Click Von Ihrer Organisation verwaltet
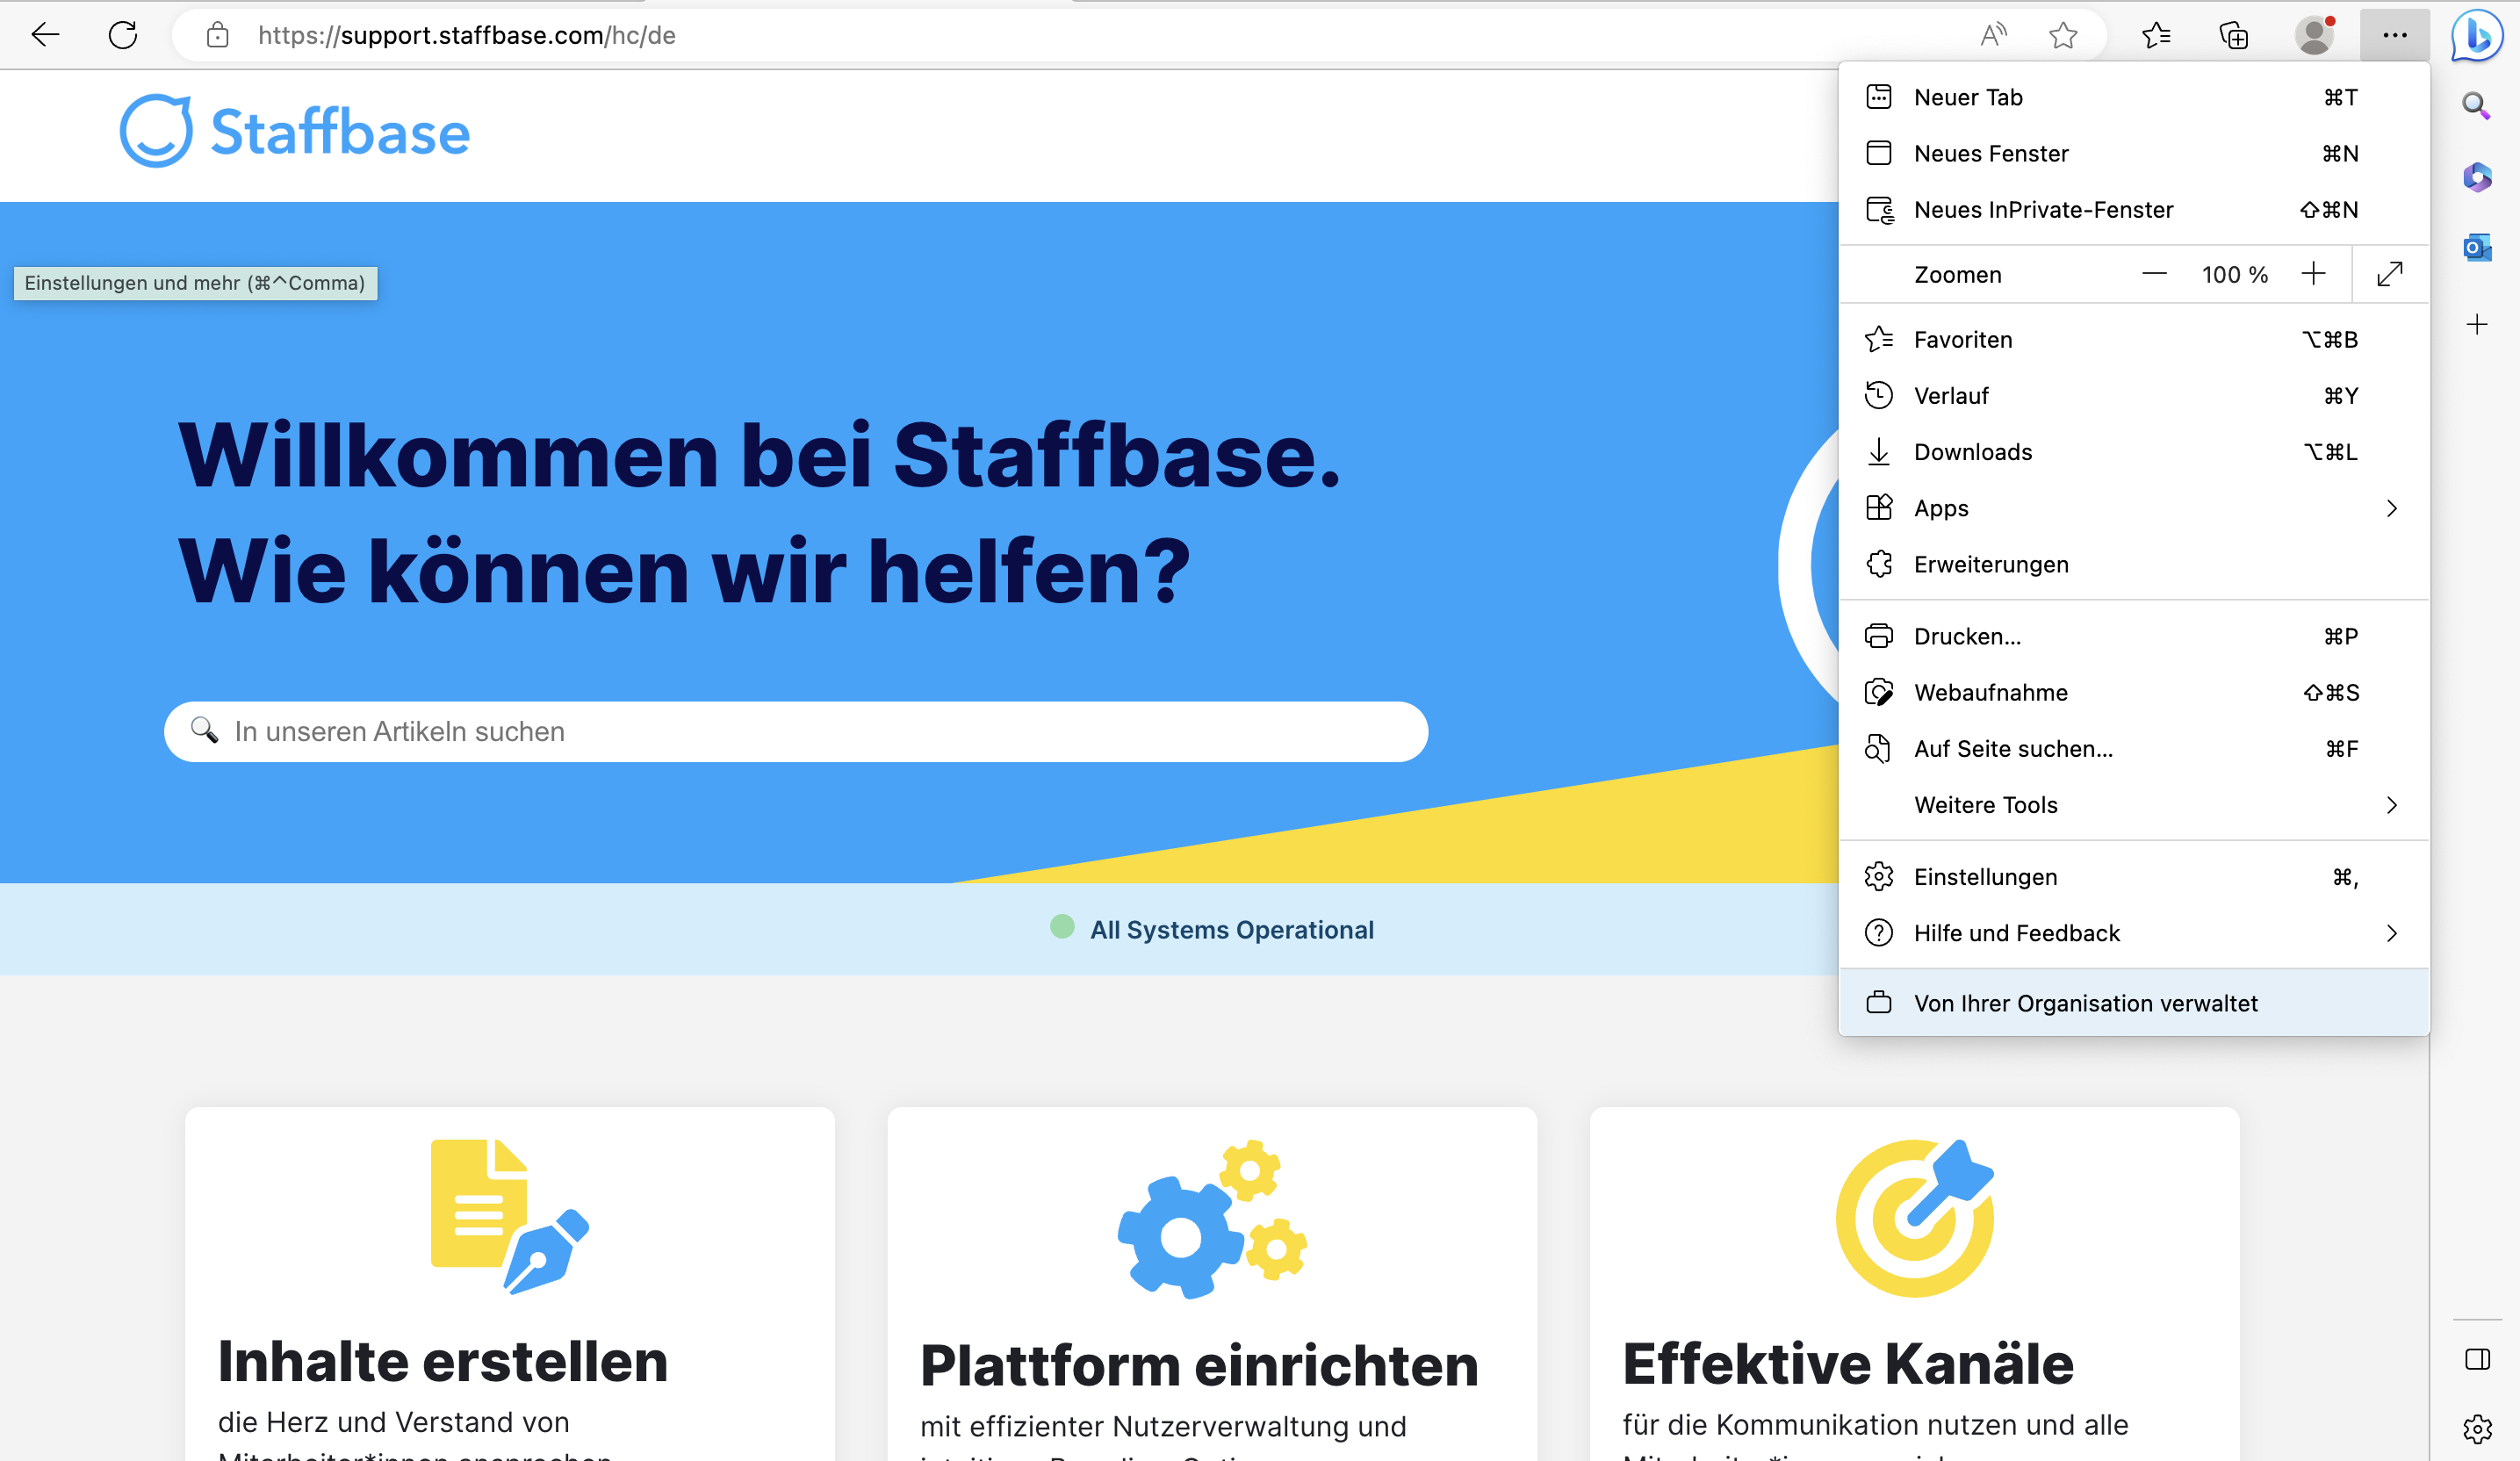 pos(2134,1002)
